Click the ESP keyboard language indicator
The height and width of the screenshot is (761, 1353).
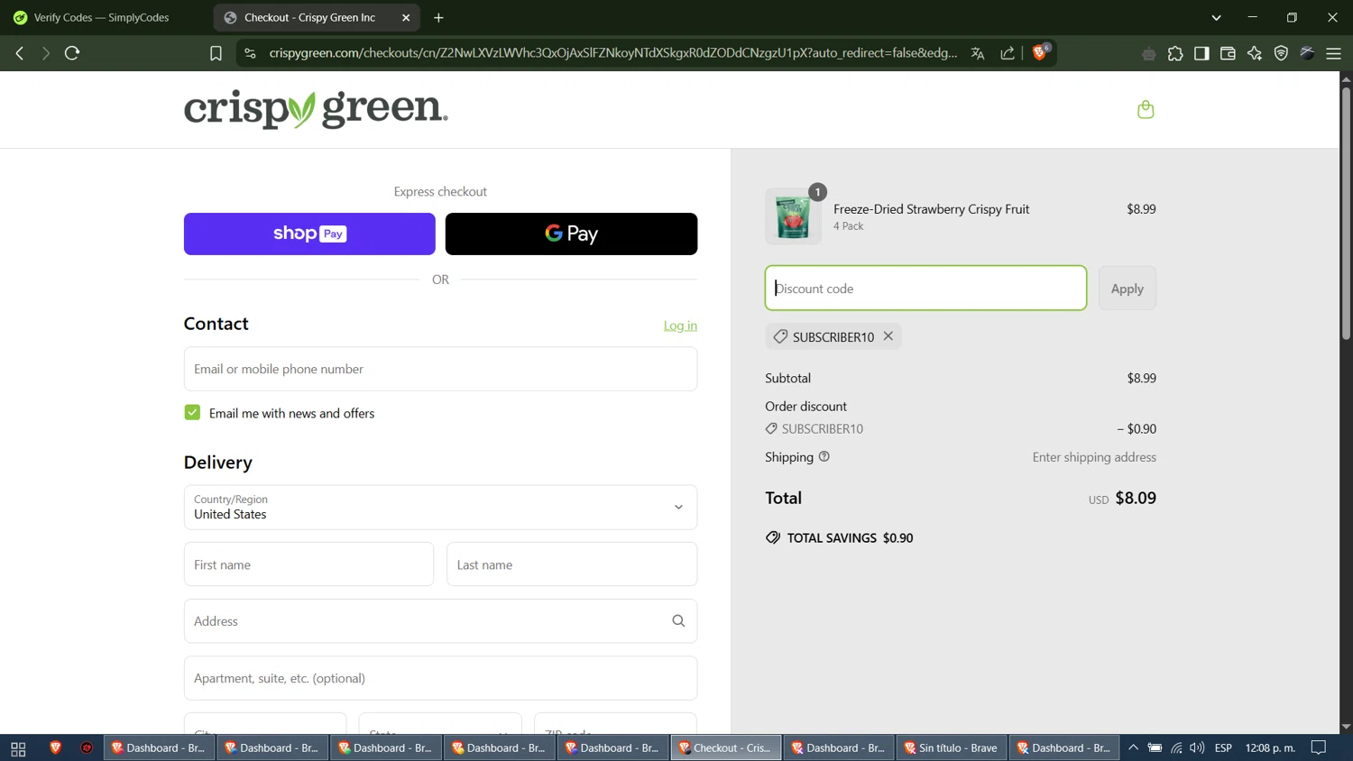tap(1223, 747)
